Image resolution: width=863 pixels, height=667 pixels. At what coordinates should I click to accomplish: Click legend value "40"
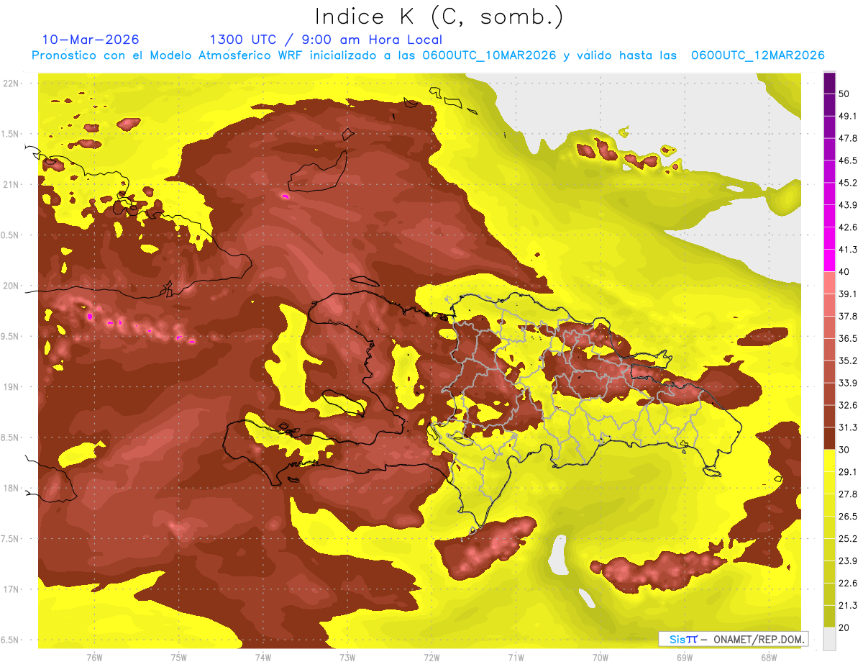[844, 271]
